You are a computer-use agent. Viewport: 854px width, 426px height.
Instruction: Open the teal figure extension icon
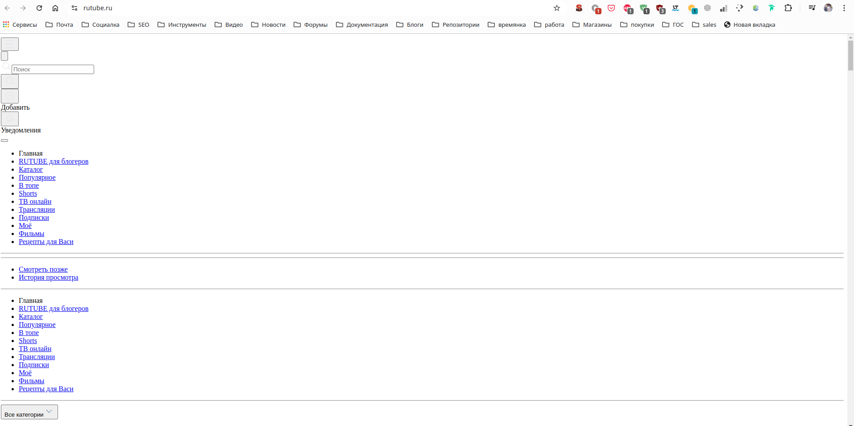[x=772, y=8]
